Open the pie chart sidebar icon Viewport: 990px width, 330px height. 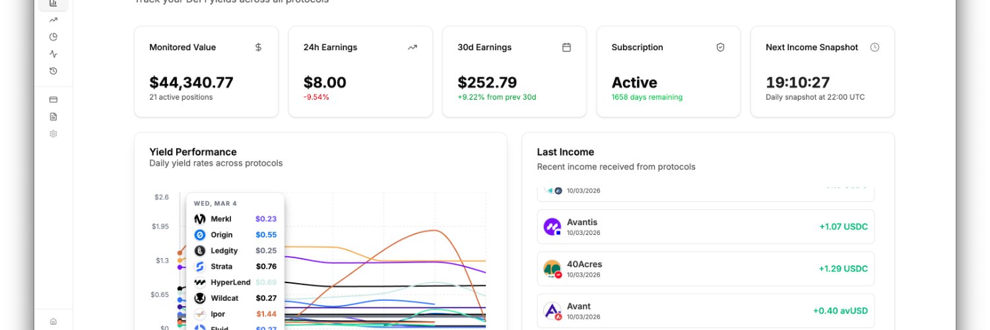point(53,37)
